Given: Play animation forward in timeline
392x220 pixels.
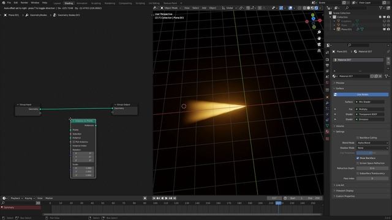Looking at the screenshot, I should 166,198.
